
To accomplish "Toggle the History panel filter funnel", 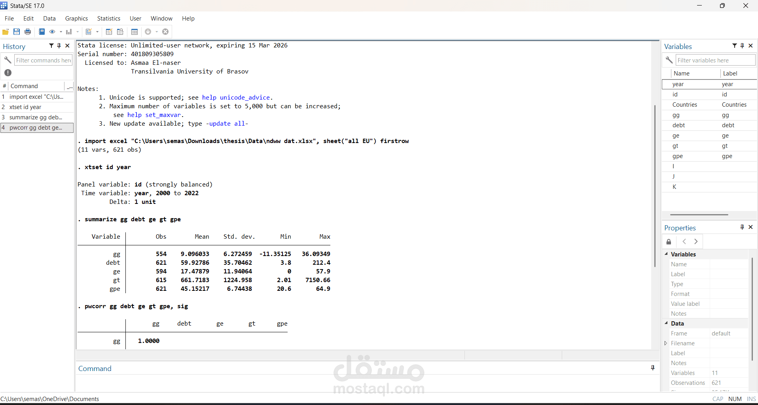I will tap(51, 46).
